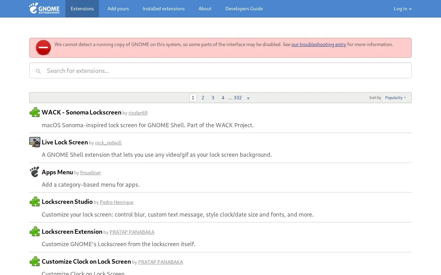Screen dimensions: 441x275
Task: Click the next page » arrow
Action: point(248,98)
